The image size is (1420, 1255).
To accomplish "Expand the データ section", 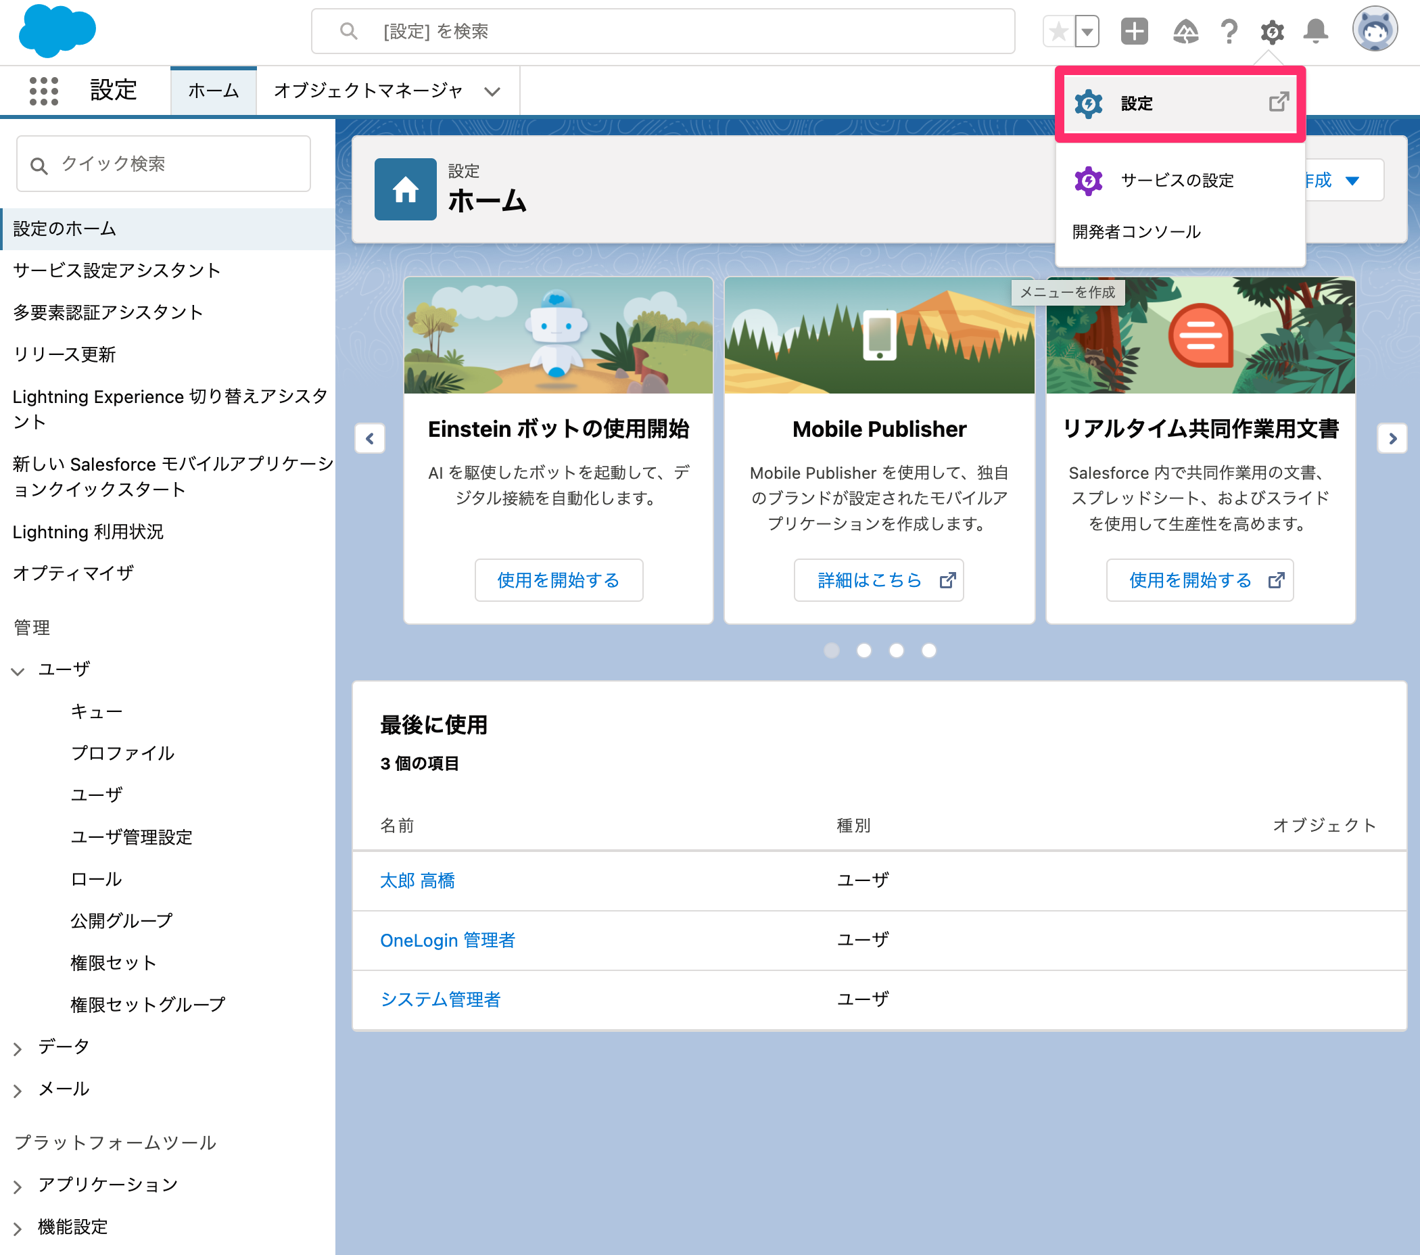I will click(x=18, y=1049).
